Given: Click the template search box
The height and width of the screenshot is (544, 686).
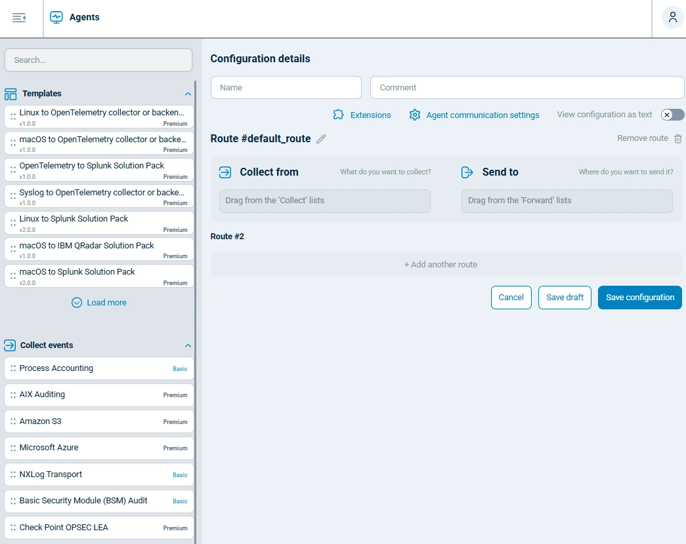Looking at the screenshot, I should click(x=98, y=60).
